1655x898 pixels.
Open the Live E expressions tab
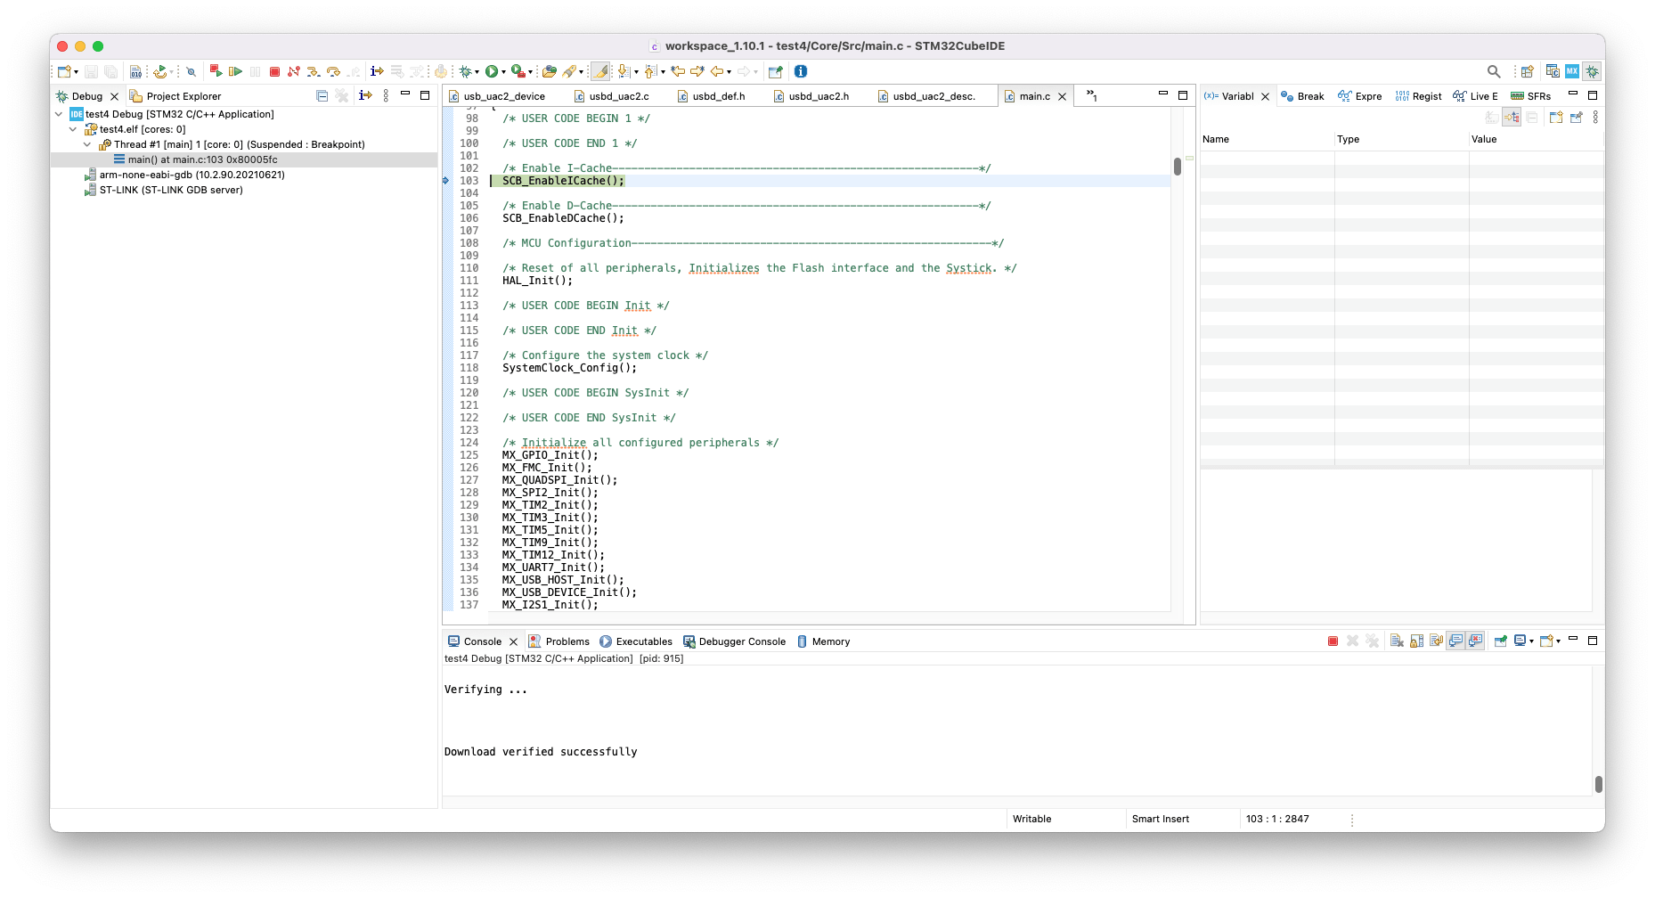(1475, 96)
